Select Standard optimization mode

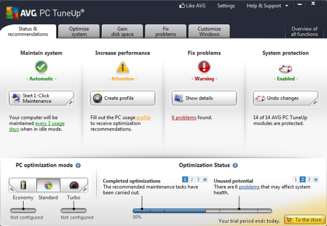[48, 185]
